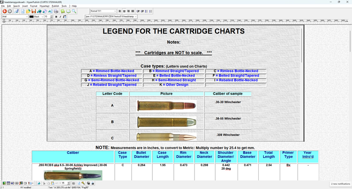The height and width of the screenshot is (189, 352).
Task: Click the red Back navigation arrow
Action: [4, 11]
